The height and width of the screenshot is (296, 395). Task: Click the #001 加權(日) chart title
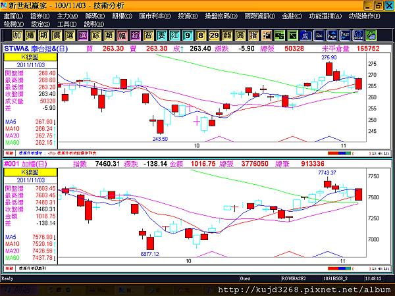26,164
